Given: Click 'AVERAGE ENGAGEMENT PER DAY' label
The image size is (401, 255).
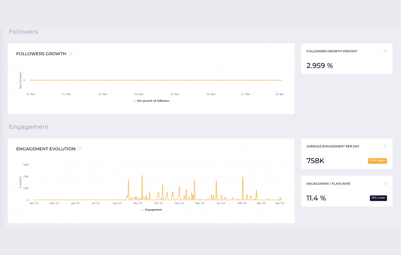Looking at the screenshot, I should (x=333, y=146).
